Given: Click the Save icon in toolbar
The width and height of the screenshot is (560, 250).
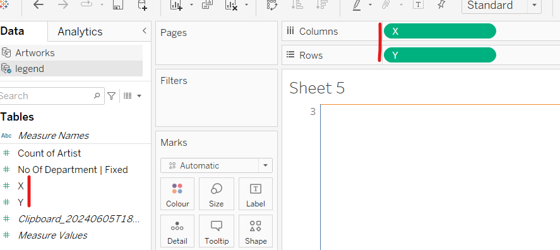Looking at the screenshot, I should 118,4.
